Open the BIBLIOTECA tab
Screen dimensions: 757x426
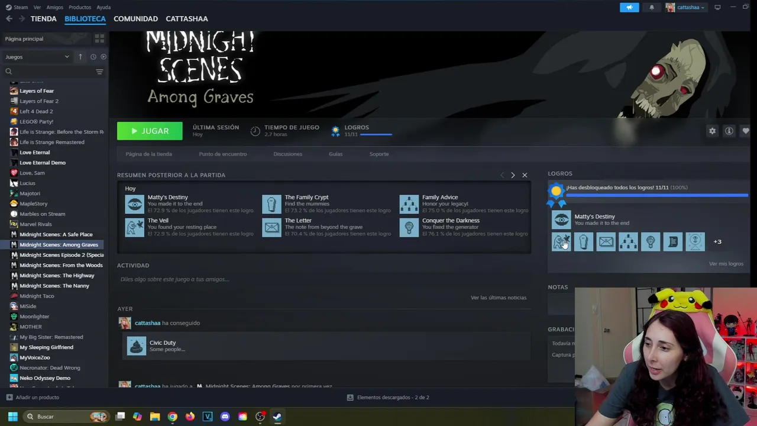[85, 19]
